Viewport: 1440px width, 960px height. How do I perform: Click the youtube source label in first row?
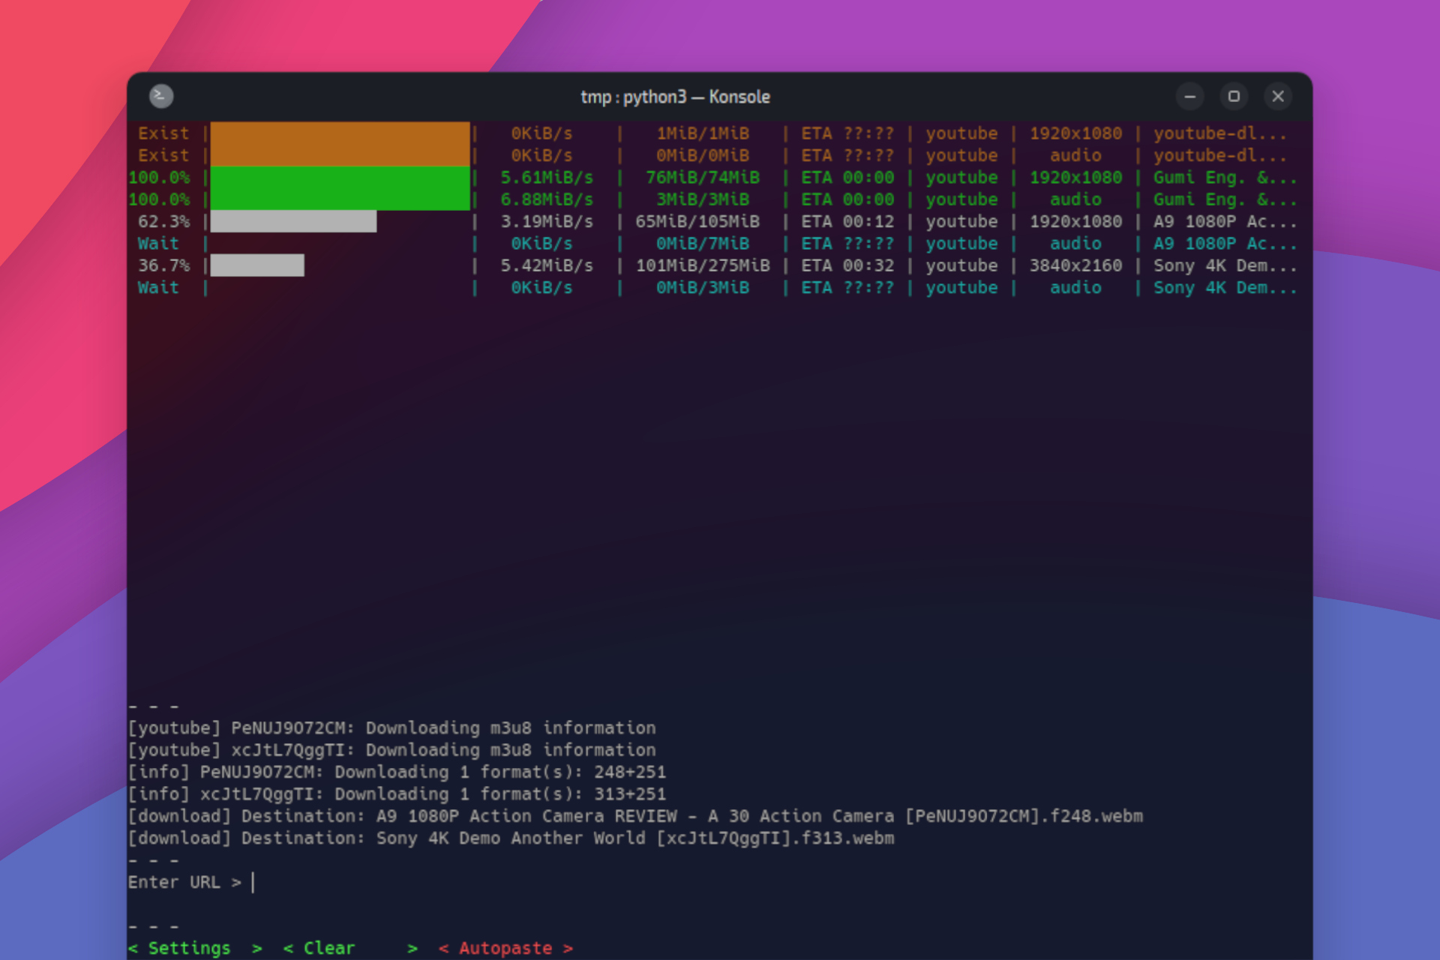961,133
